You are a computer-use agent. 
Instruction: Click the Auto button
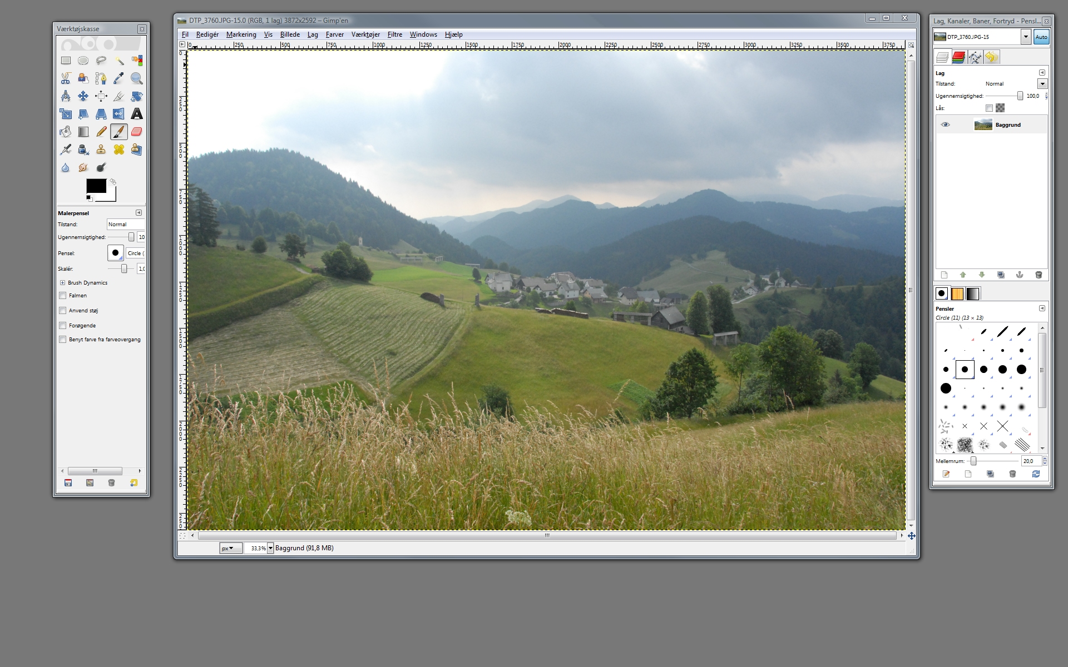click(x=1041, y=37)
